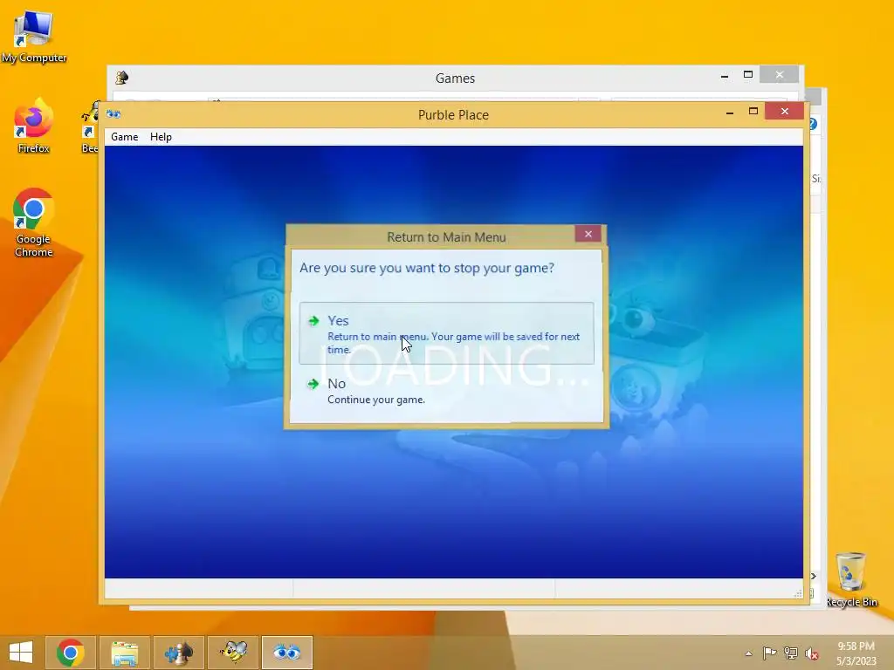The width and height of the screenshot is (894, 670).
Task: Select the My Computer desktop icon
Action: [x=34, y=37]
